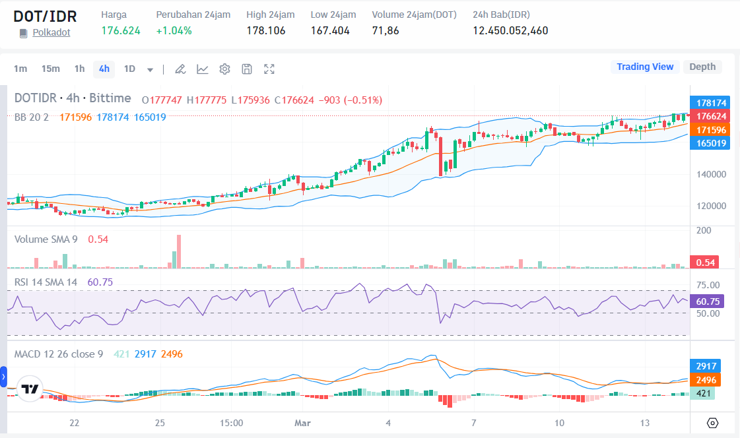Click the 24h change +1.04%

click(174, 30)
